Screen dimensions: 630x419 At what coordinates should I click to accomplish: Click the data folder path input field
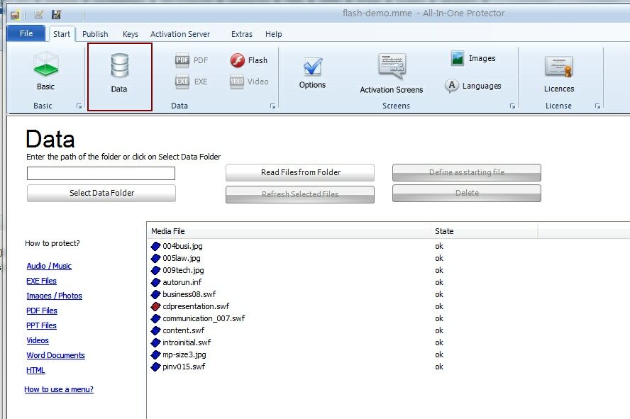tap(101, 173)
